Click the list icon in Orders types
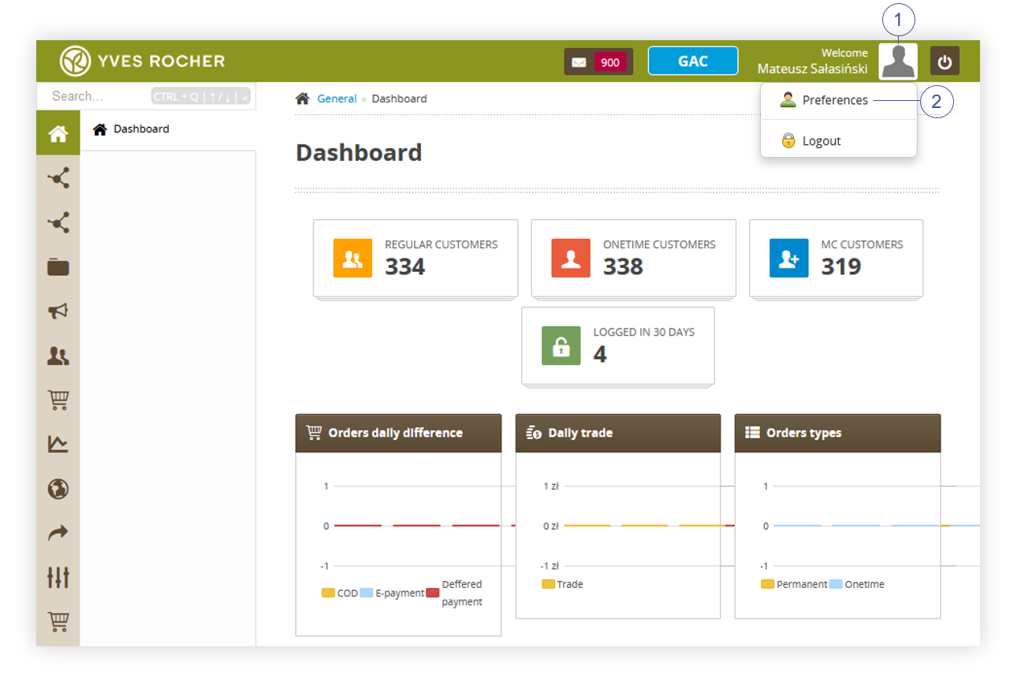Image resolution: width=1021 pixels, height=688 pixels. coord(753,432)
